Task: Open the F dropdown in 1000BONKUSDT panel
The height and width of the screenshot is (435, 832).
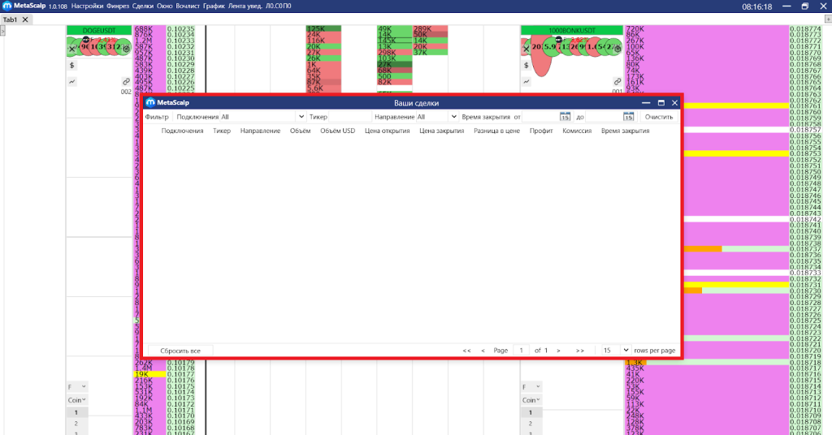Action: click(531, 387)
